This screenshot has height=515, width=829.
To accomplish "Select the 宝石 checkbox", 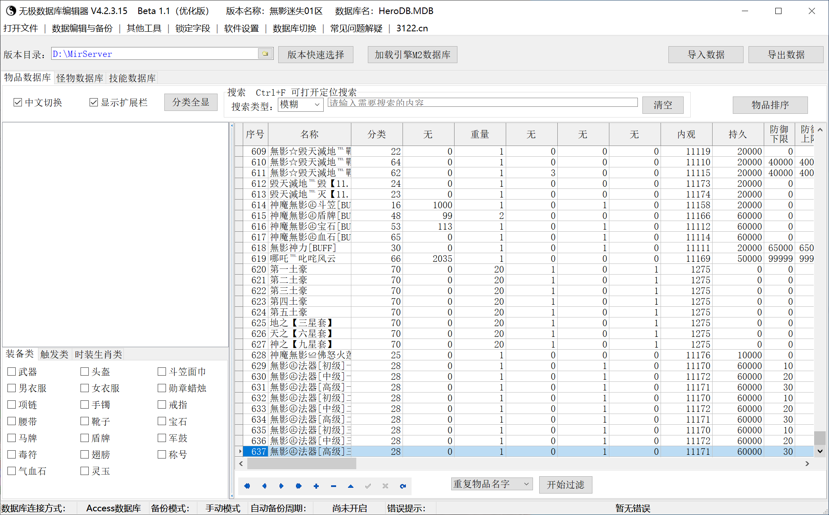I will 162,421.
